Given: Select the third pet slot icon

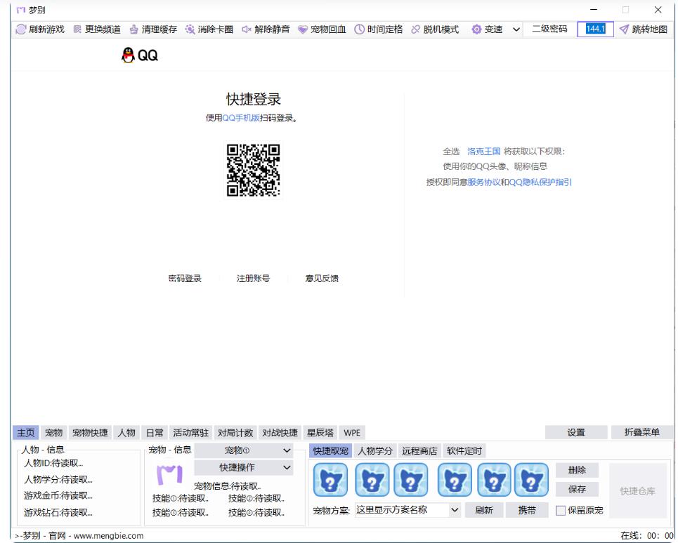Looking at the screenshot, I should 411,480.
